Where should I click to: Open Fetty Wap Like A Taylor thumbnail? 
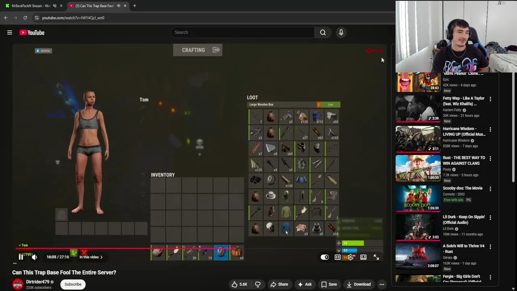click(418, 109)
